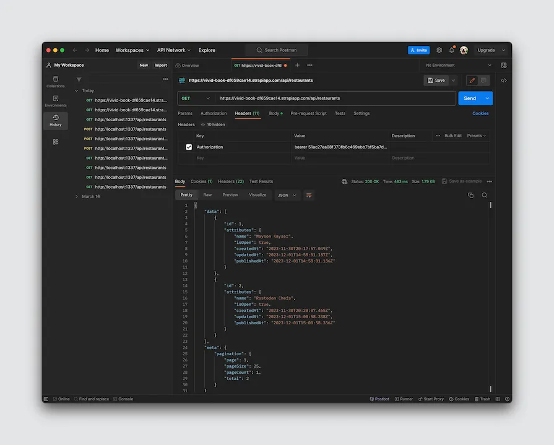Switch to edit mode pencil toggle

[x=472, y=80]
